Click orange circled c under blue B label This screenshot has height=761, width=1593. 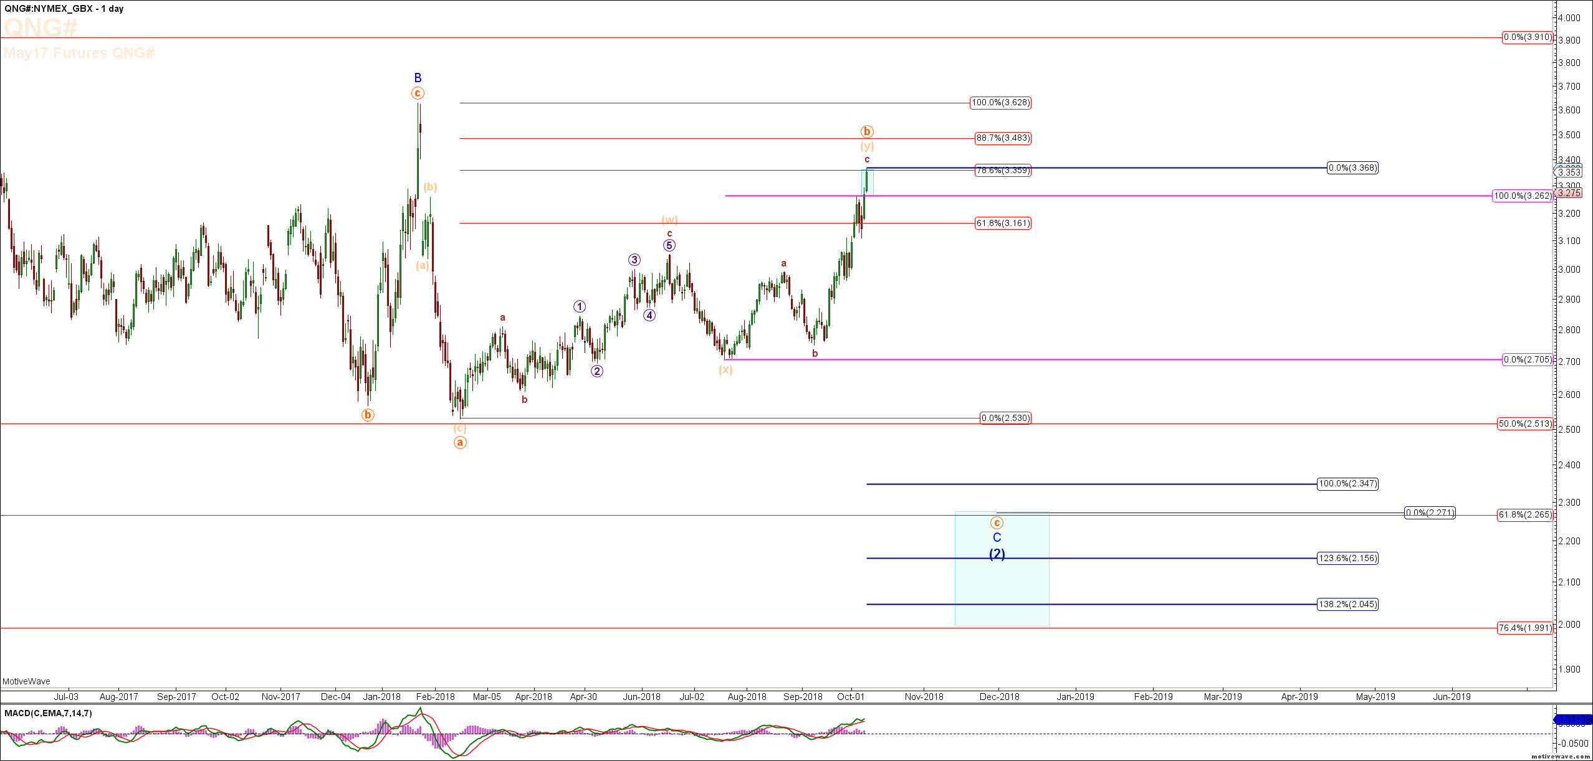pyautogui.click(x=418, y=93)
